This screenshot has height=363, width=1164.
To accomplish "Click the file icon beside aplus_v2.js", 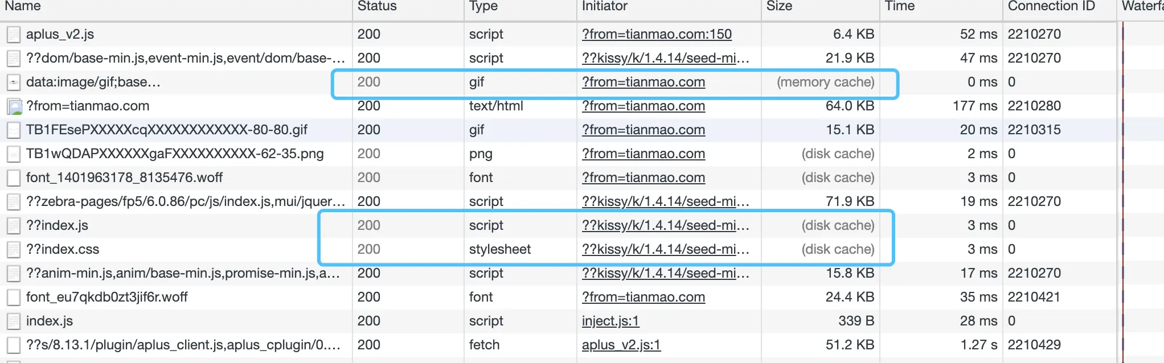I will click(14, 35).
